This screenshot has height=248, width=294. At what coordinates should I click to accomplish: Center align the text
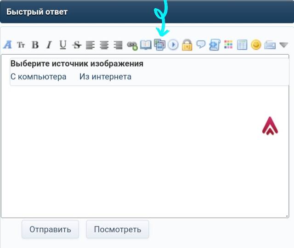coord(104,45)
